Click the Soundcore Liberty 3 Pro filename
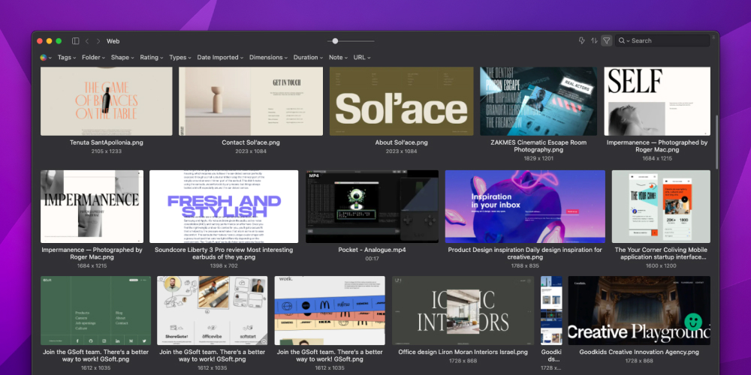The width and height of the screenshot is (751, 375). (x=224, y=253)
